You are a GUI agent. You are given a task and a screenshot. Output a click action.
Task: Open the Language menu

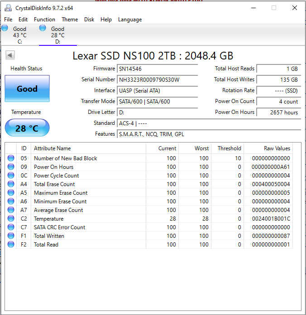130,20
